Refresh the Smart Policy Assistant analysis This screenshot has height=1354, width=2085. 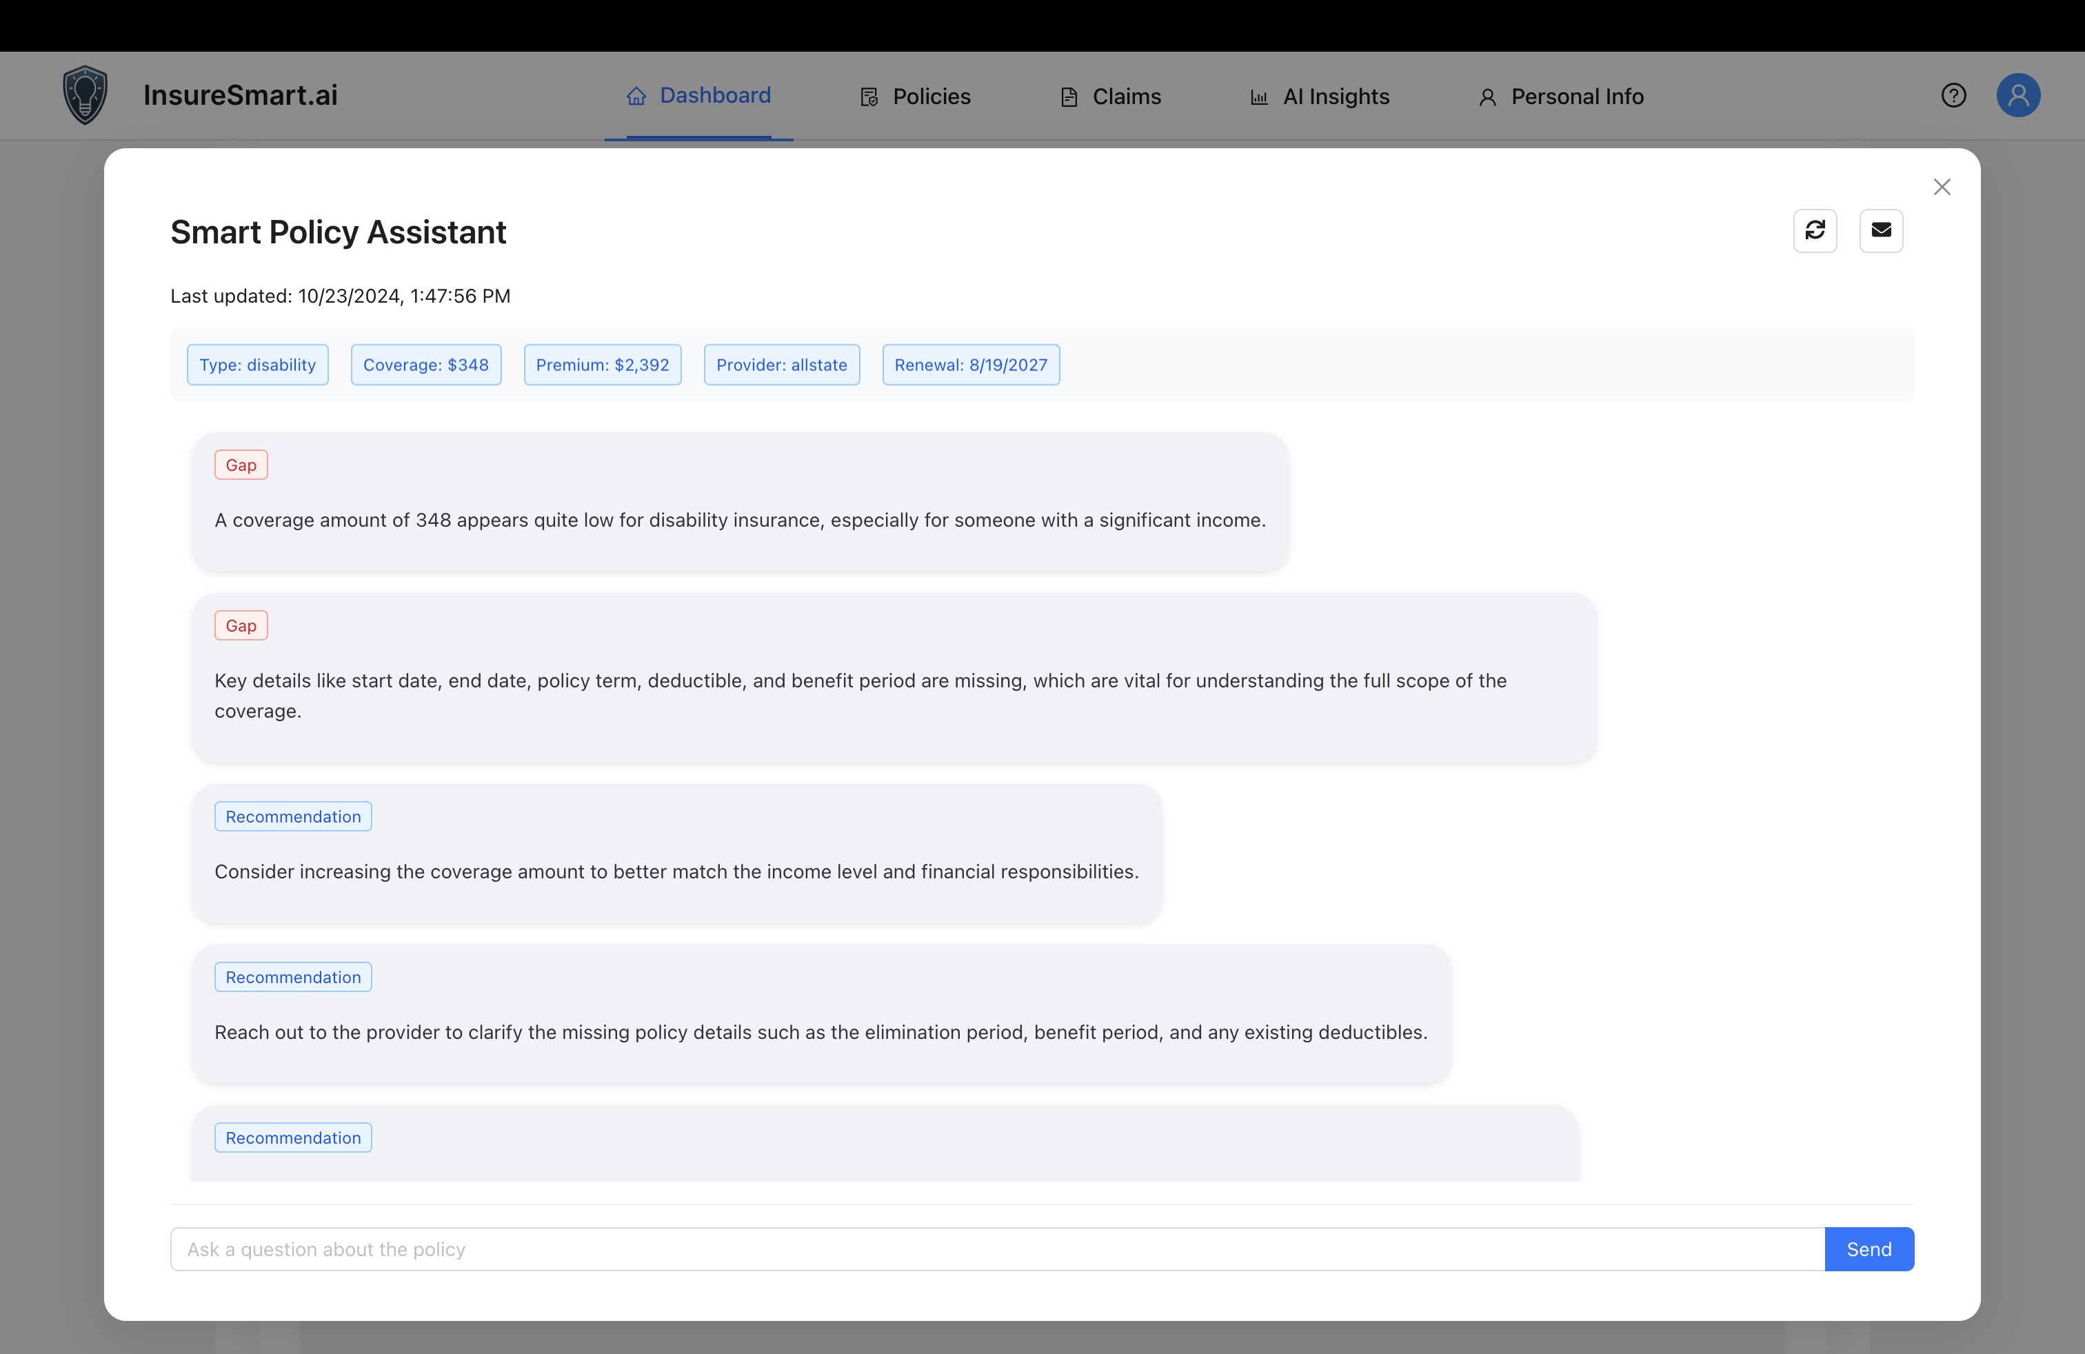coord(1815,230)
